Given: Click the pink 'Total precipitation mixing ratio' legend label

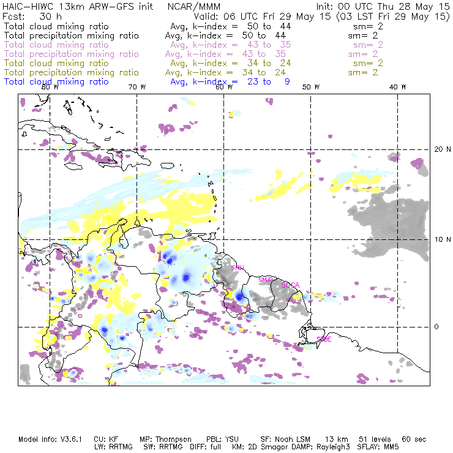Looking at the screenshot, I should (72, 54).
